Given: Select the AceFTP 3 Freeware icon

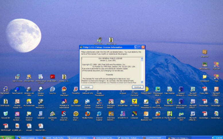Looking at the screenshot, I should pyautogui.click(x=99, y=104).
